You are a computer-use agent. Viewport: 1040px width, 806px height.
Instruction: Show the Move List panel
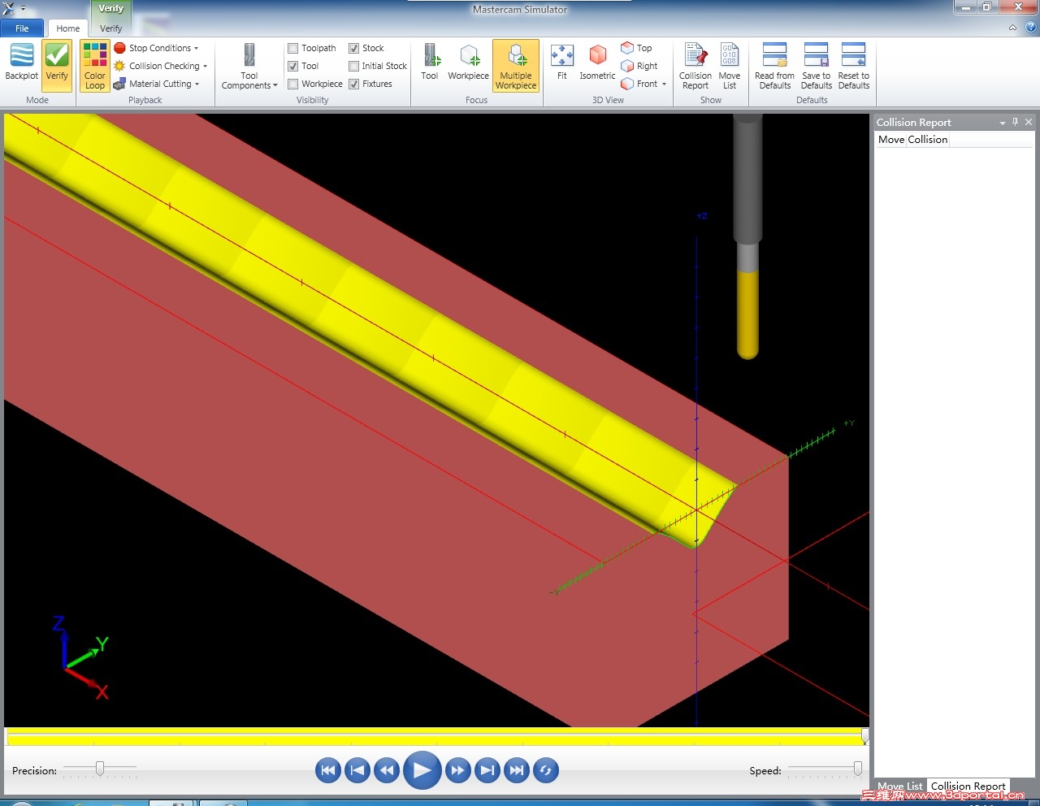[x=730, y=66]
